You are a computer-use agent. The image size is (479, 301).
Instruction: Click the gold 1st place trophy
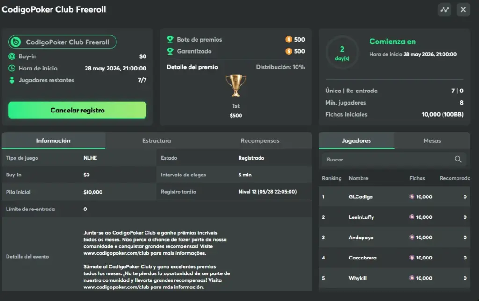click(236, 85)
